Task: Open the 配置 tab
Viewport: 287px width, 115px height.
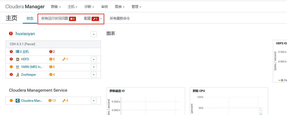Action: (88, 19)
